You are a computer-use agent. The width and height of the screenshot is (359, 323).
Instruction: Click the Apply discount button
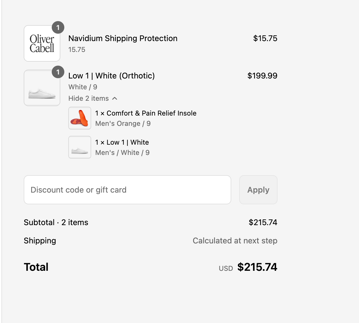tap(258, 190)
